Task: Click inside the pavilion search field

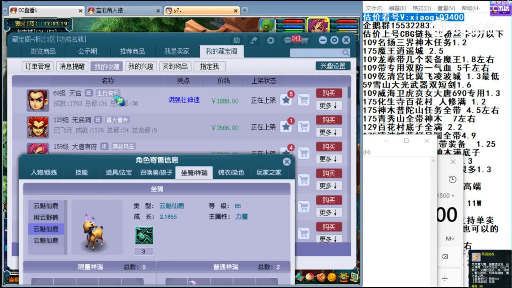Action: (x=316, y=52)
